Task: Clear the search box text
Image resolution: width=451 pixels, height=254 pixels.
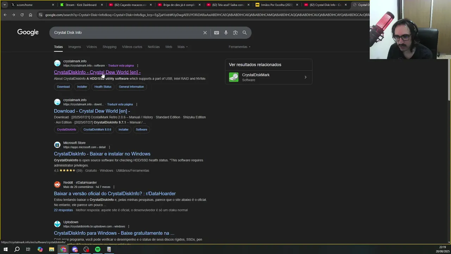Action: click(205, 32)
